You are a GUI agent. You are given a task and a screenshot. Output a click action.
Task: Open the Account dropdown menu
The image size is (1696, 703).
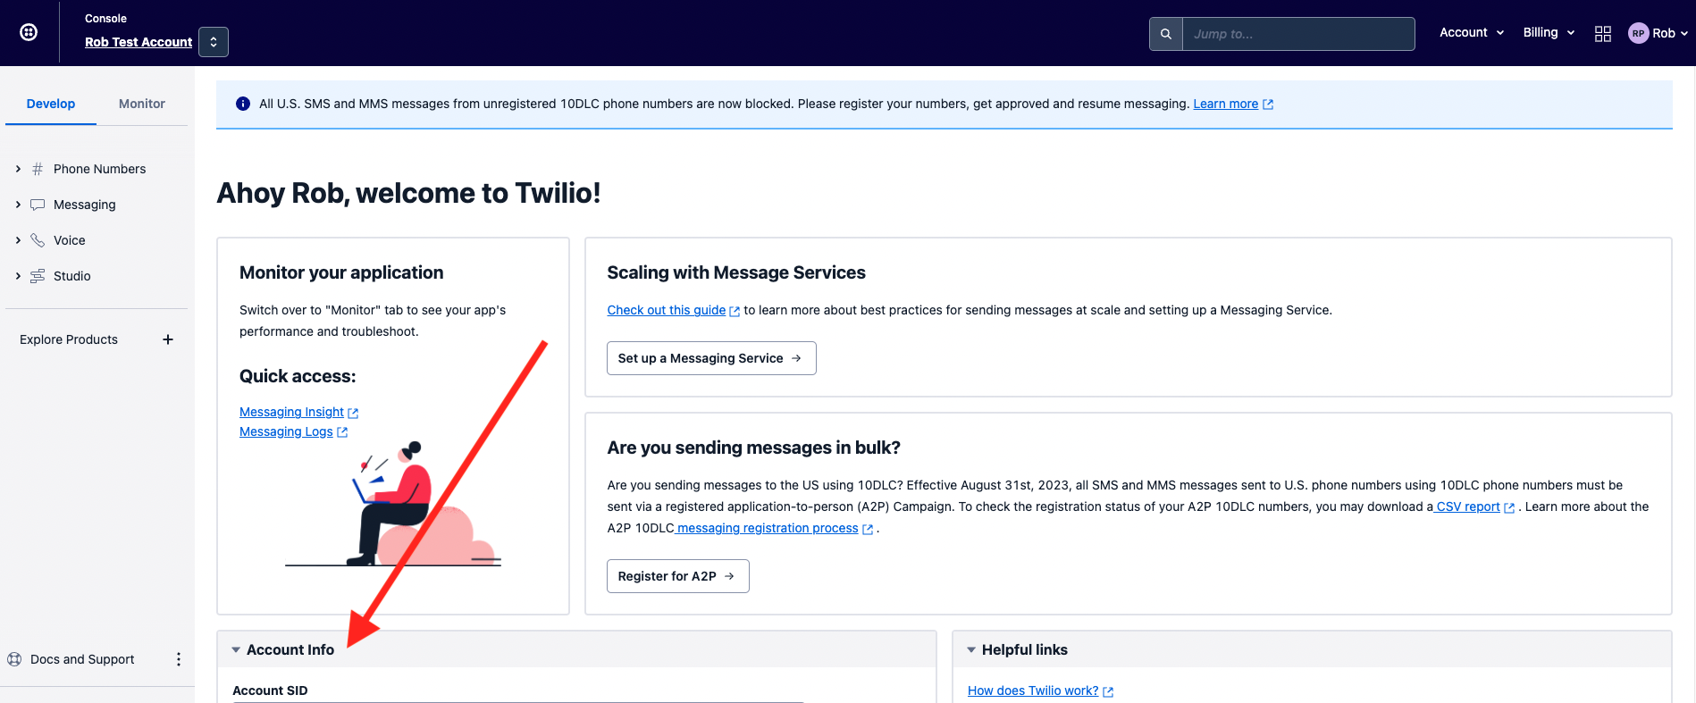1472,32
